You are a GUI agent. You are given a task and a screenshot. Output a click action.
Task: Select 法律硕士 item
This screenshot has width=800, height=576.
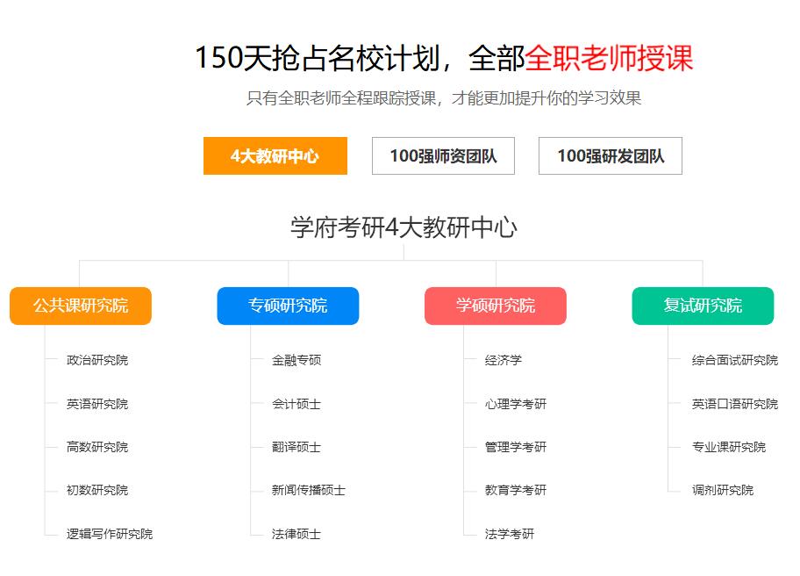click(296, 534)
